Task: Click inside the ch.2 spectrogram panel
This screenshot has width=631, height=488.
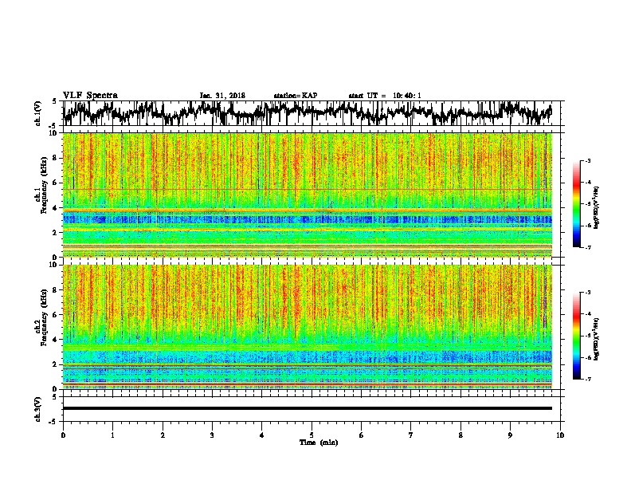Action: coord(308,327)
